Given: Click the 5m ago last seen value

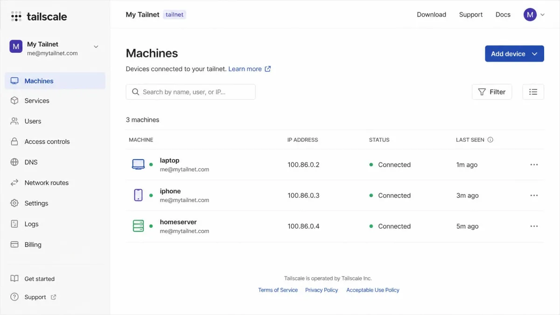Looking at the screenshot, I should point(467,226).
